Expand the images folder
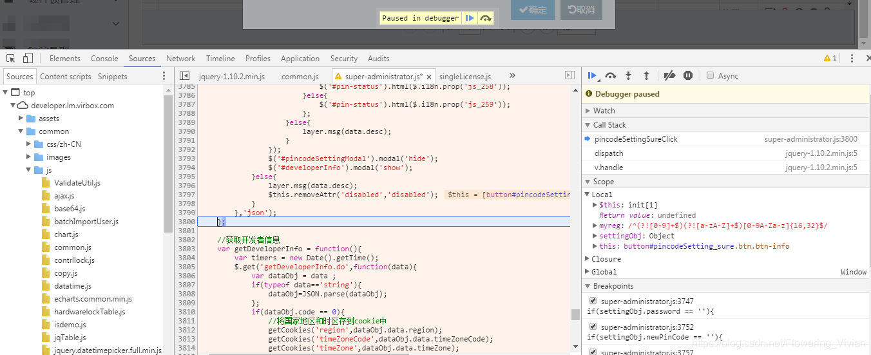Screen dimensions: 871x355 tap(29, 157)
